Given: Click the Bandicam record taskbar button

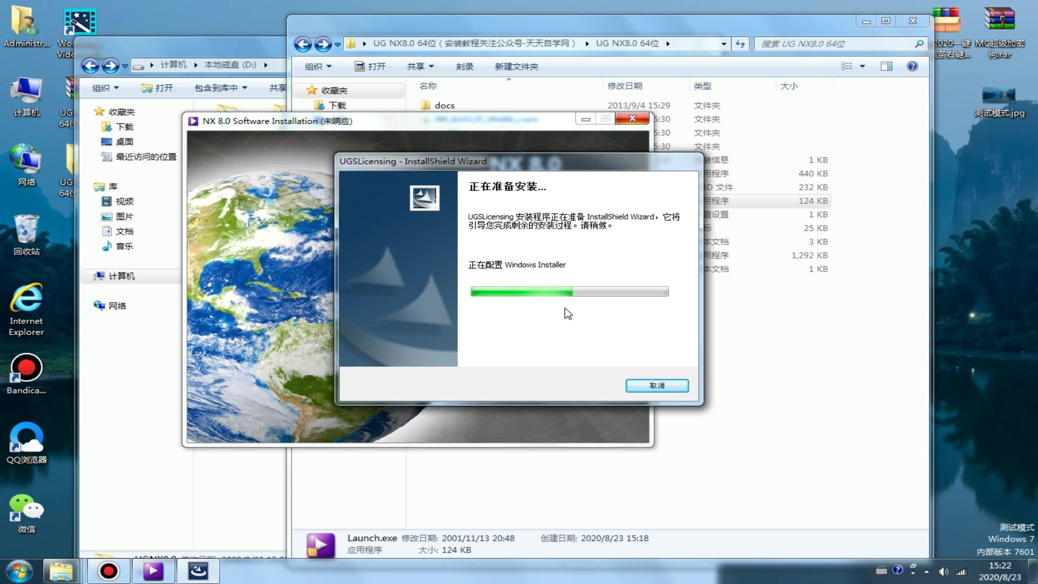Looking at the screenshot, I should 109,572.
